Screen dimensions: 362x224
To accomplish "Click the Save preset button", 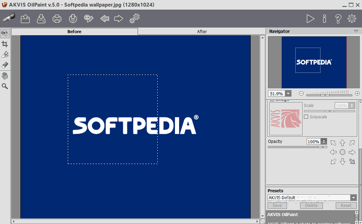I will 277,206.
